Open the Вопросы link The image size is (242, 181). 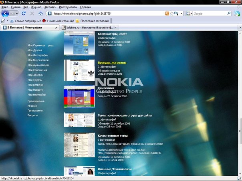(33, 115)
